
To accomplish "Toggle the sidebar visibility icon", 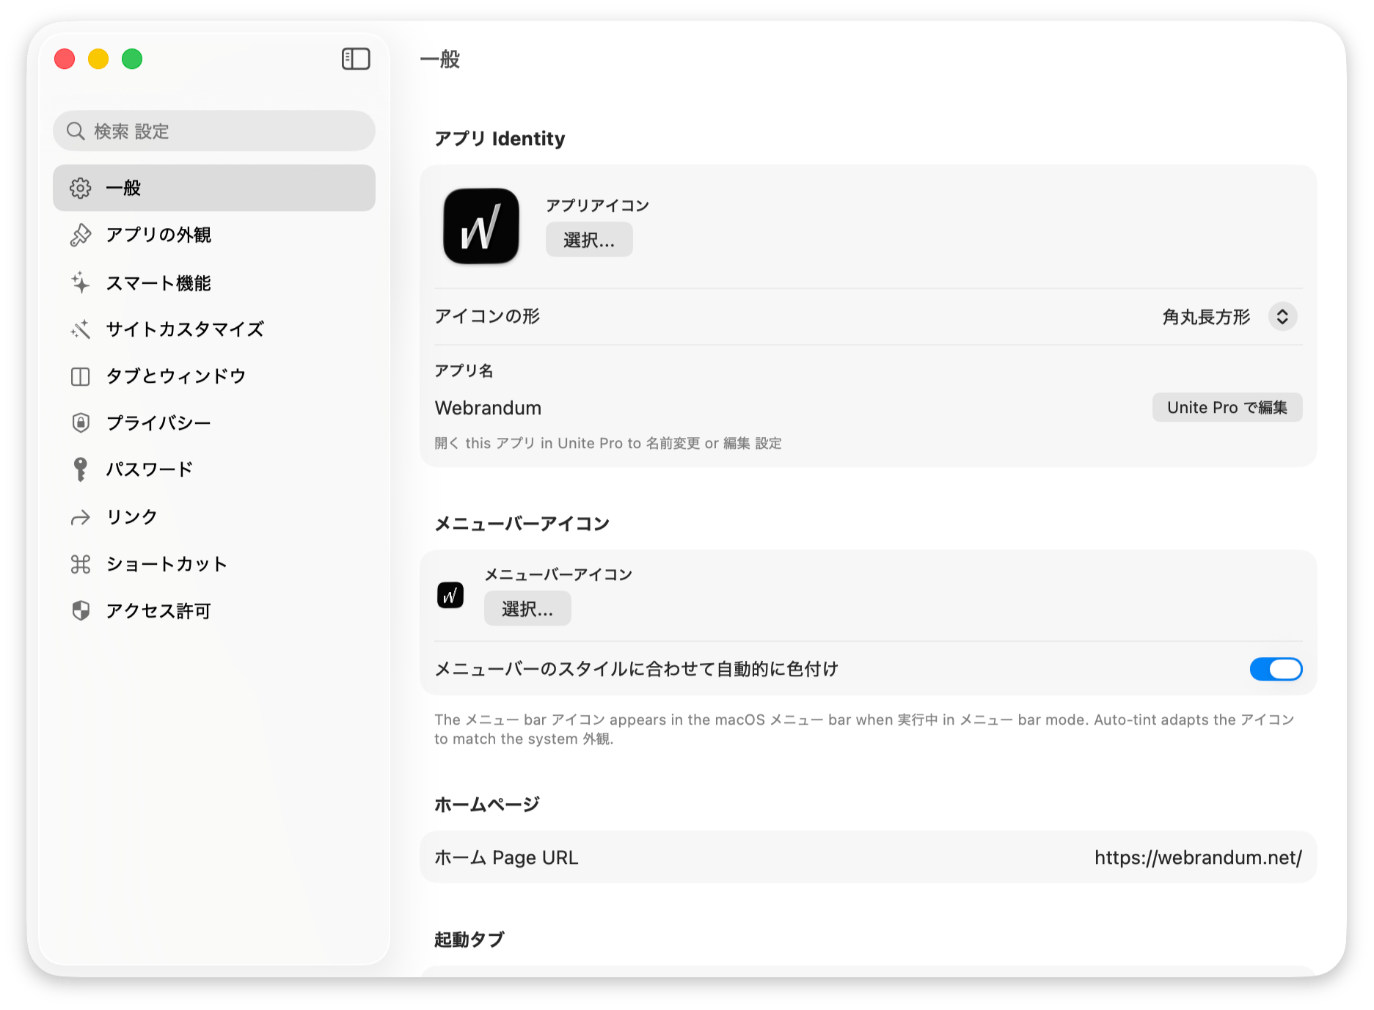I will [x=356, y=59].
